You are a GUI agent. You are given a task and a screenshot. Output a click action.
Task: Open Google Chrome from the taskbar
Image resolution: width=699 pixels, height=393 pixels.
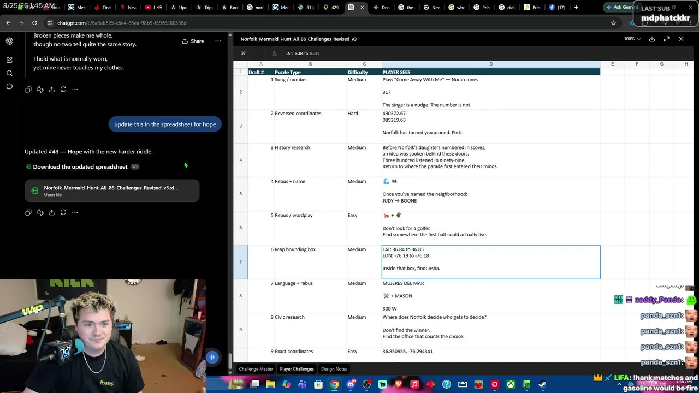[x=334, y=384]
